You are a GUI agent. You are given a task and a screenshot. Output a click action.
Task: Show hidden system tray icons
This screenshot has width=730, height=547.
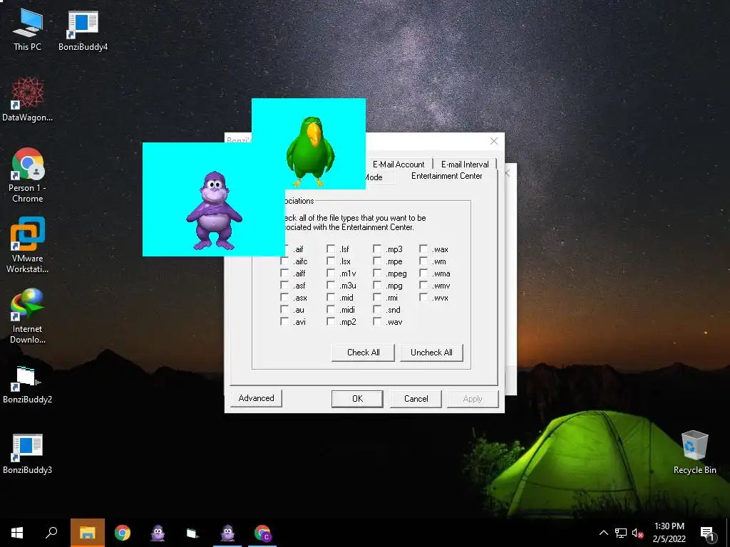tap(603, 533)
